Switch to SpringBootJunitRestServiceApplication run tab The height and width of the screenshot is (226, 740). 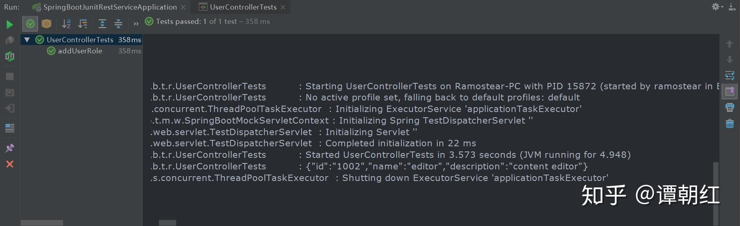[110, 7]
